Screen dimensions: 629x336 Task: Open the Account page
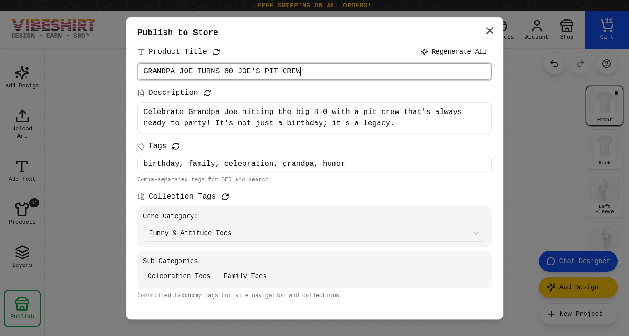point(536,30)
